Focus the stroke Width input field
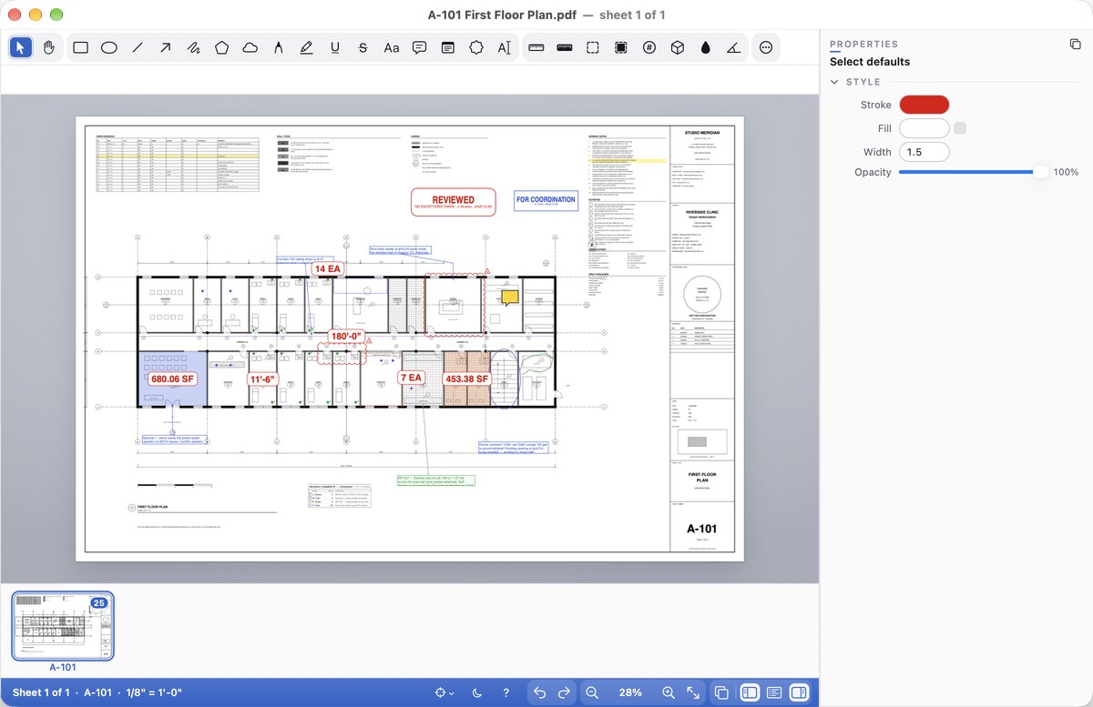Image resolution: width=1093 pixels, height=707 pixels. click(924, 152)
